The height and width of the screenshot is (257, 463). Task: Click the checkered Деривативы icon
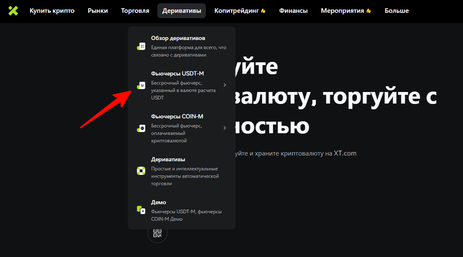pos(141,171)
